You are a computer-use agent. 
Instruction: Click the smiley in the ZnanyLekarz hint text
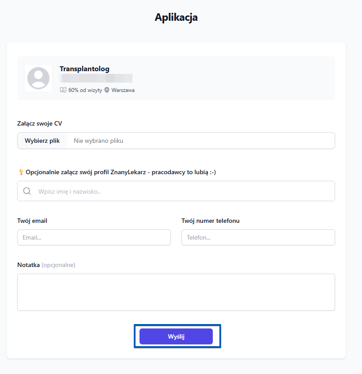tap(213, 172)
